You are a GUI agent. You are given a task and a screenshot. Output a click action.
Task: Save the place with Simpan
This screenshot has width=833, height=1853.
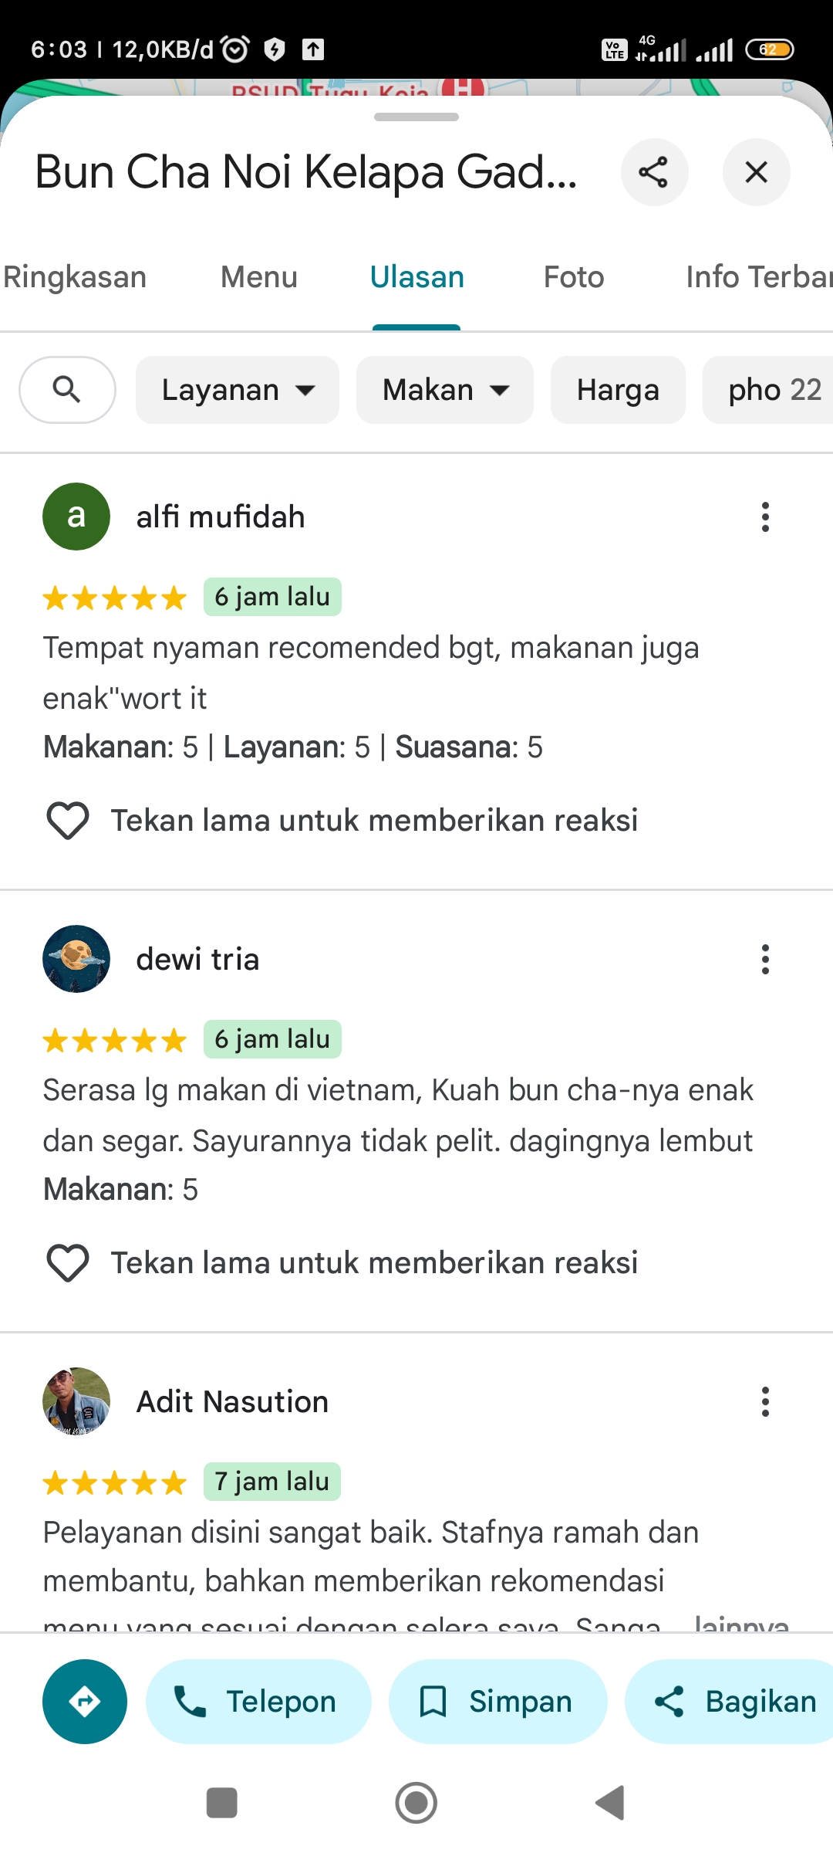[497, 1702]
